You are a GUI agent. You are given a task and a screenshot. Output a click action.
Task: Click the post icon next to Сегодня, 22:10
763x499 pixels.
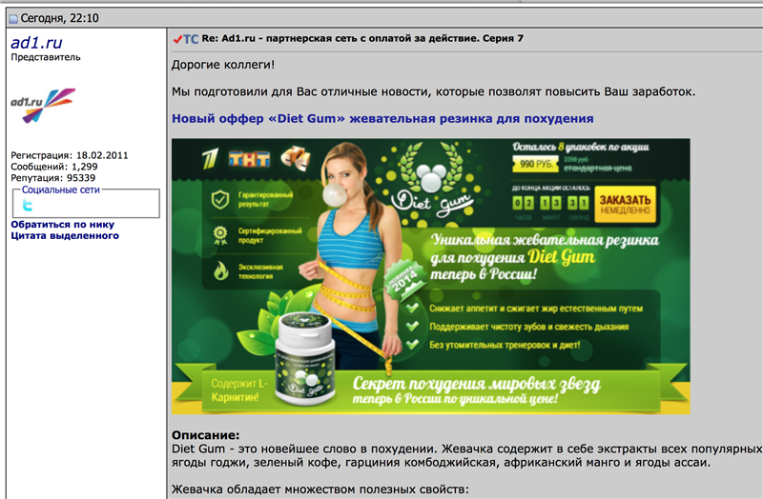13,19
